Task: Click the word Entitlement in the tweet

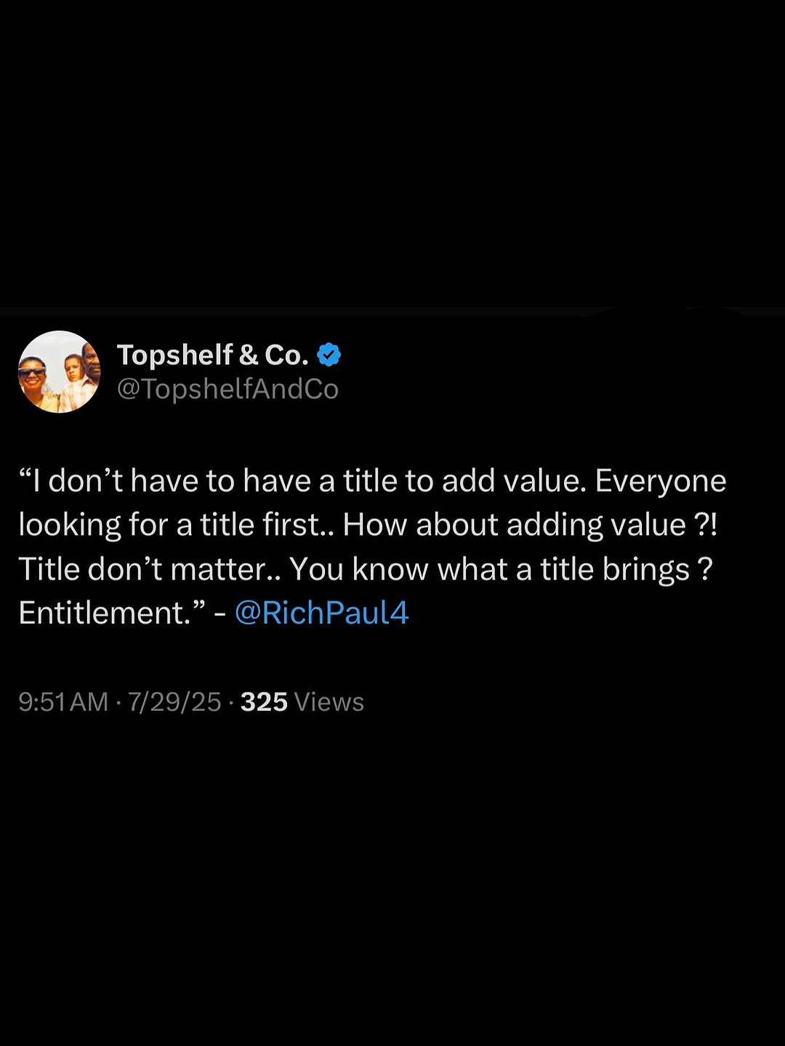Action: click(x=103, y=613)
